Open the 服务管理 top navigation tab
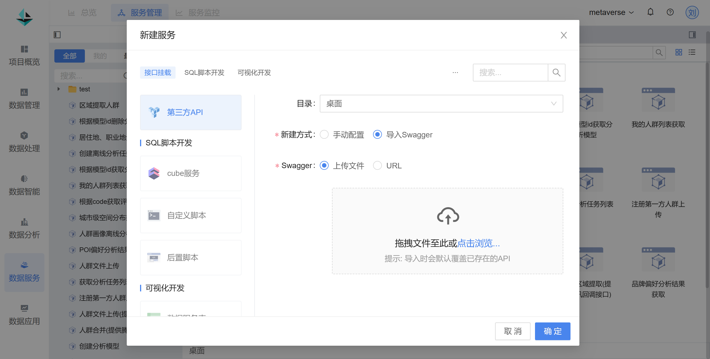710x359 pixels. pyautogui.click(x=140, y=13)
